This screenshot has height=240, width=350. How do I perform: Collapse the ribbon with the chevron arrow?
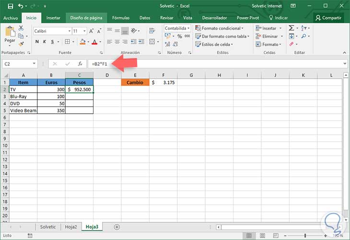pyautogui.click(x=344, y=52)
